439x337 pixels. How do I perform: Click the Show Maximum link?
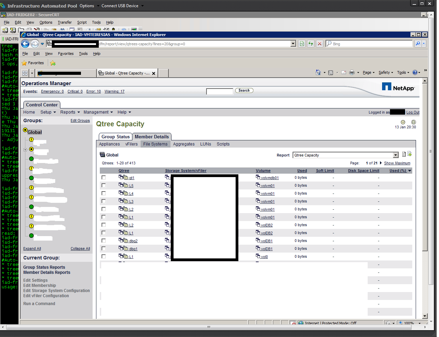click(397, 163)
